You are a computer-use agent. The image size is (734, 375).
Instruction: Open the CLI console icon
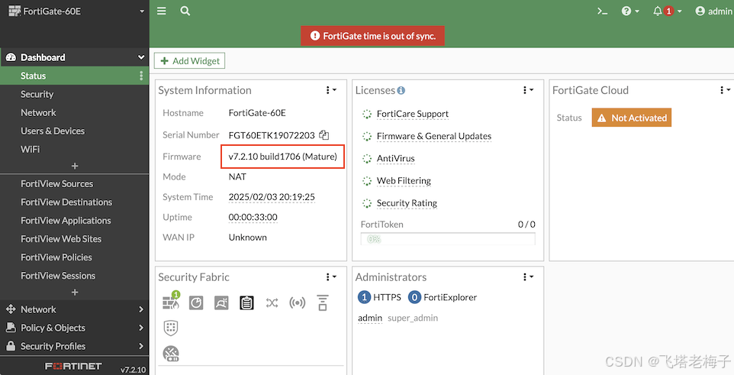pos(603,11)
